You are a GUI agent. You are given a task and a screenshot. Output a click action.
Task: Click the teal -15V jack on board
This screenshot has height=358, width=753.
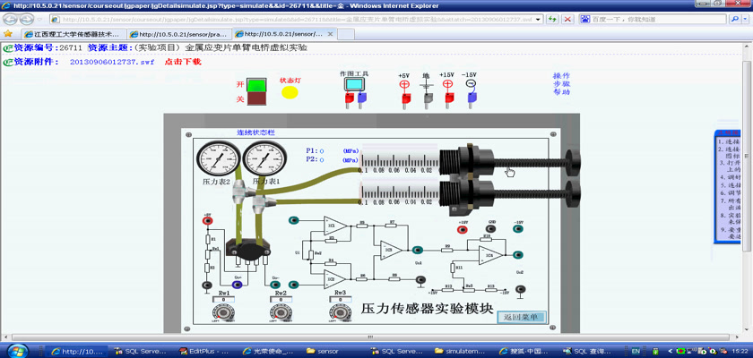[x=518, y=229]
